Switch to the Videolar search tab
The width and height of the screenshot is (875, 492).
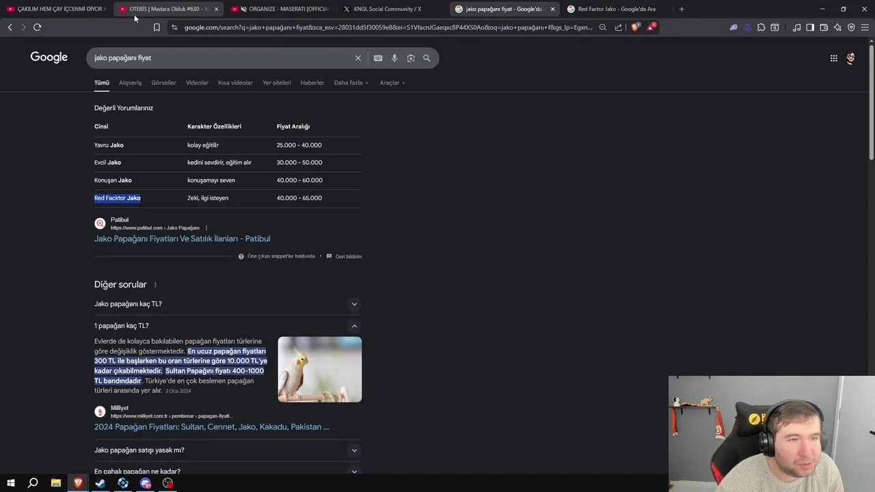click(197, 83)
